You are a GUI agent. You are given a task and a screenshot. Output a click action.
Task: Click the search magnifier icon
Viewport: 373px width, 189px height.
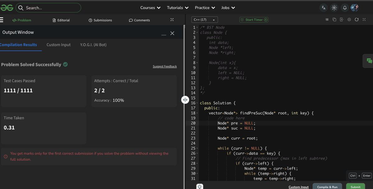coord(21,8)
